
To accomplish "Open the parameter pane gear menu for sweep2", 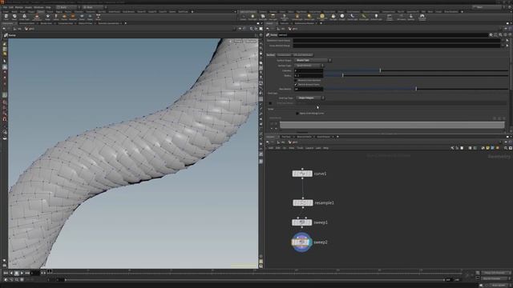I will (491, 34).
